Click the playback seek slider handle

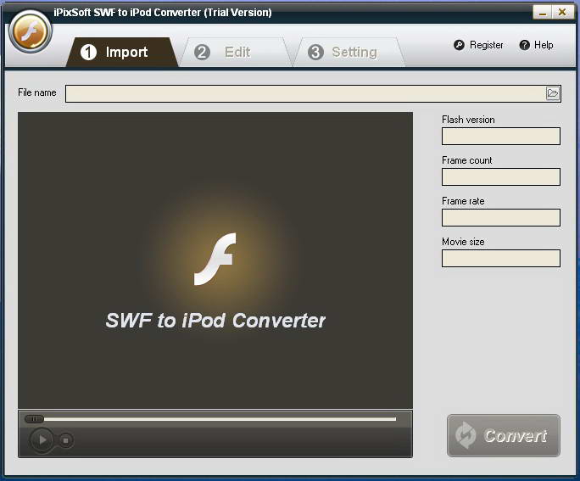34,419
